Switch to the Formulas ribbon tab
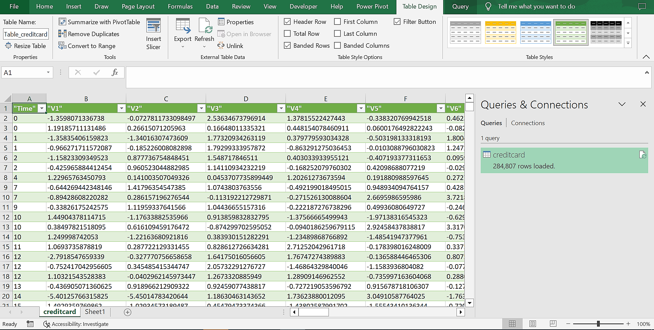The image size is (654, 330). [180, 6]
